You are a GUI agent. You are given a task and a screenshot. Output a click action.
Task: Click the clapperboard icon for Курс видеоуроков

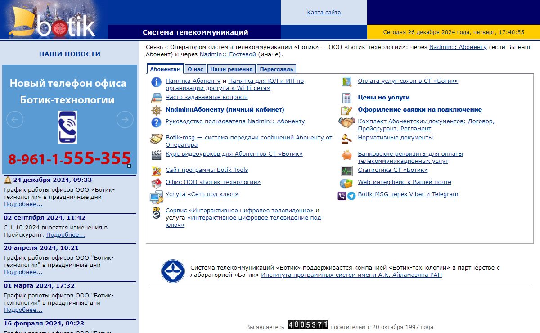156,155
